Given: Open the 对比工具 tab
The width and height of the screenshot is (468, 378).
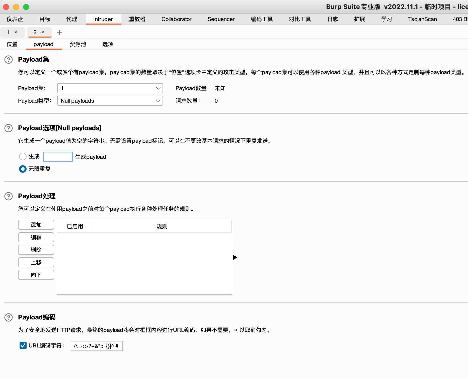Looking at the screenshot, I should 300,19.
